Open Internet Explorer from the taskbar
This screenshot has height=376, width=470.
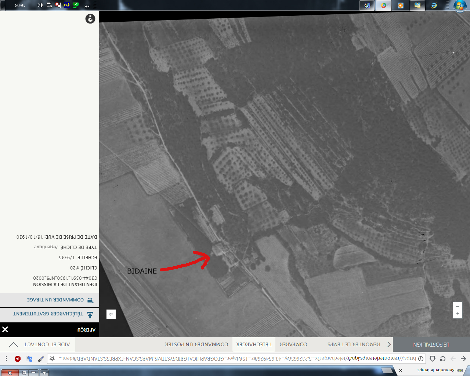pyautogui.click(x=434, y=6)
